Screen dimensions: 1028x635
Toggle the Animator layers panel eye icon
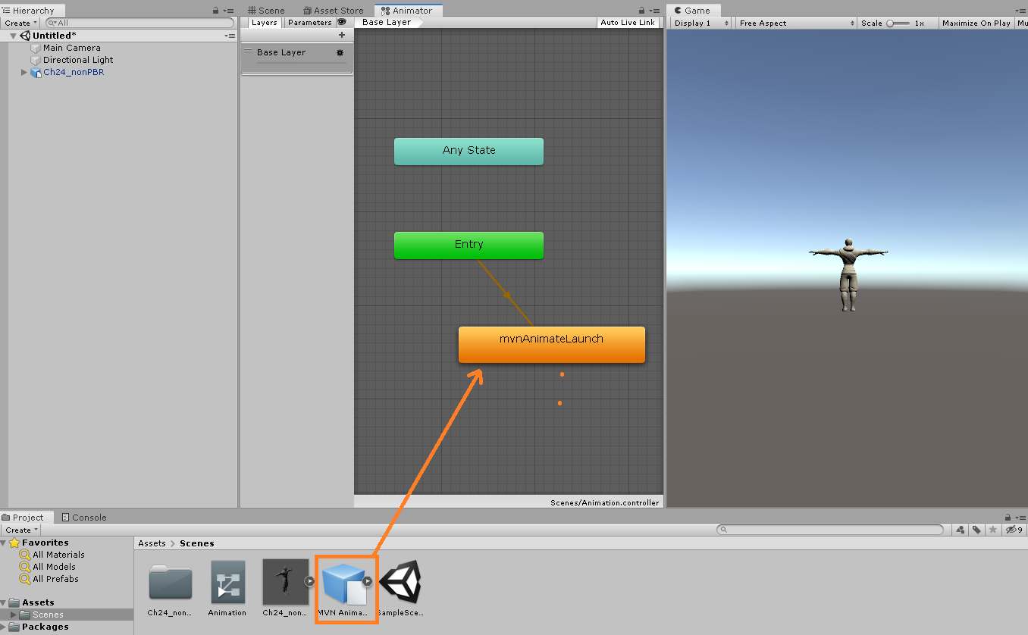tap(342, 23)
